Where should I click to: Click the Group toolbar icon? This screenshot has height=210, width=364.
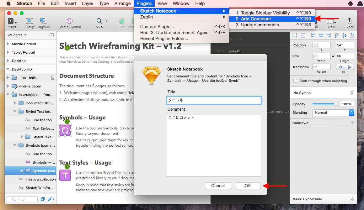click(x=29, y=21)
